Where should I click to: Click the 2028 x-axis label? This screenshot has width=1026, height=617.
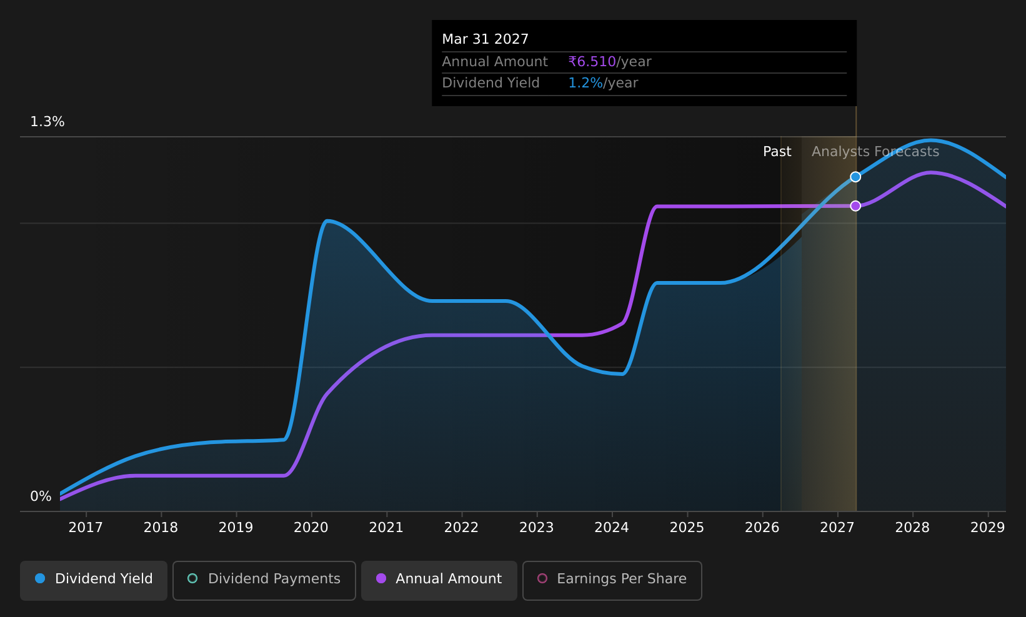(912, 528)
